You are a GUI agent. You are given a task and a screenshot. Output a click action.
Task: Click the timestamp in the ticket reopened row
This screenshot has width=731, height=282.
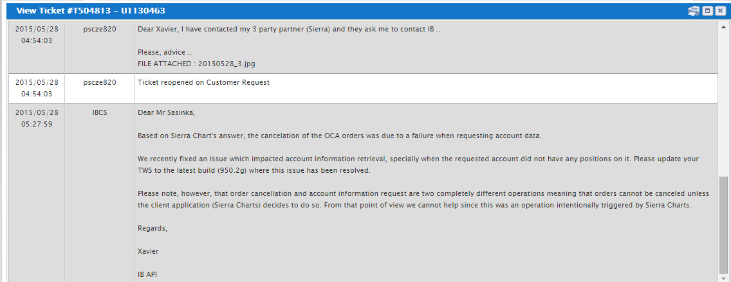click(37, 88)
